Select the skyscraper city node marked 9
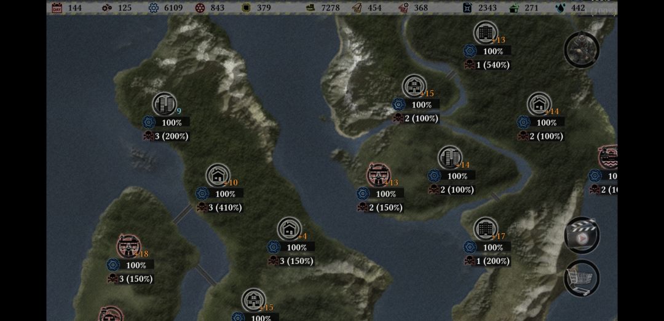This screenshot has height=321, width=664. tap(164, 104)
